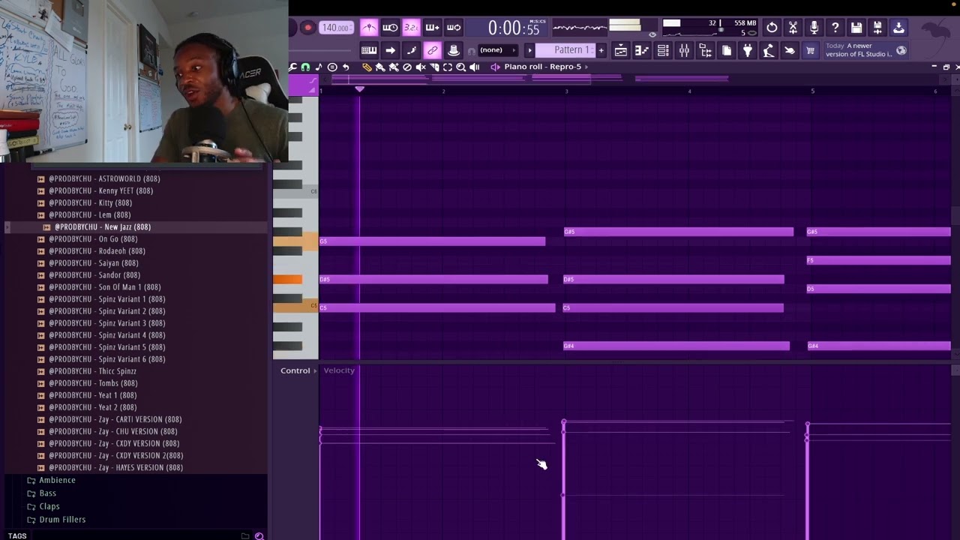Open the Browser view icon
The height and width of the screenshot is (540, 960).
pyautogui.click(x=705, y=50)
